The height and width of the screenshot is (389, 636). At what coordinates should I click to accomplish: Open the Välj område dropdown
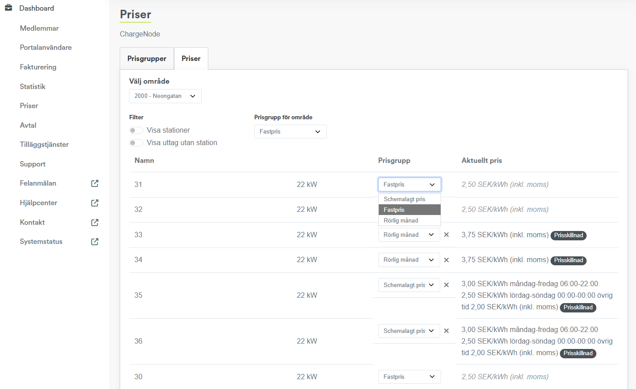tap(165, 96)
